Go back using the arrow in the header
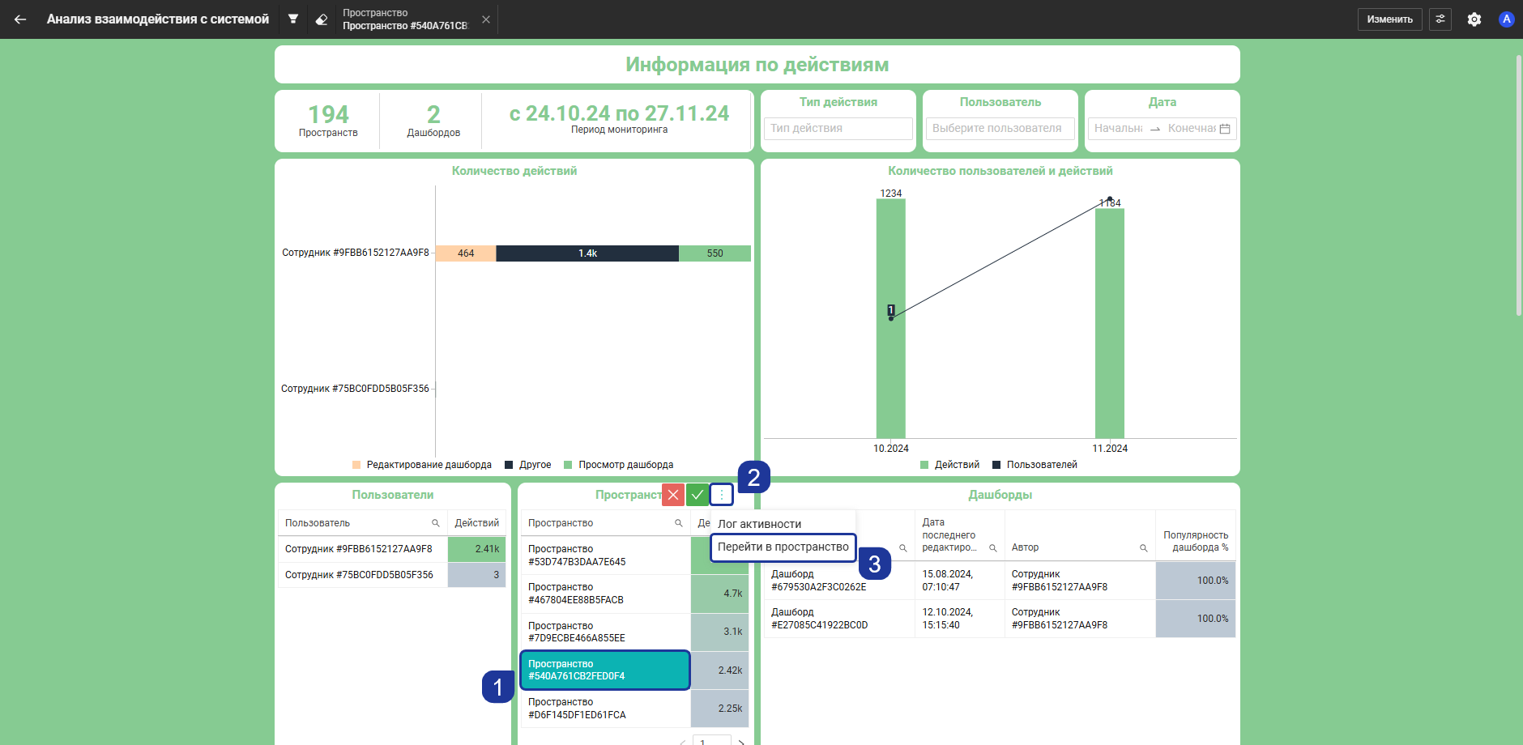Viewport: 1523px width, 745px height. click(x=20, y=19)
